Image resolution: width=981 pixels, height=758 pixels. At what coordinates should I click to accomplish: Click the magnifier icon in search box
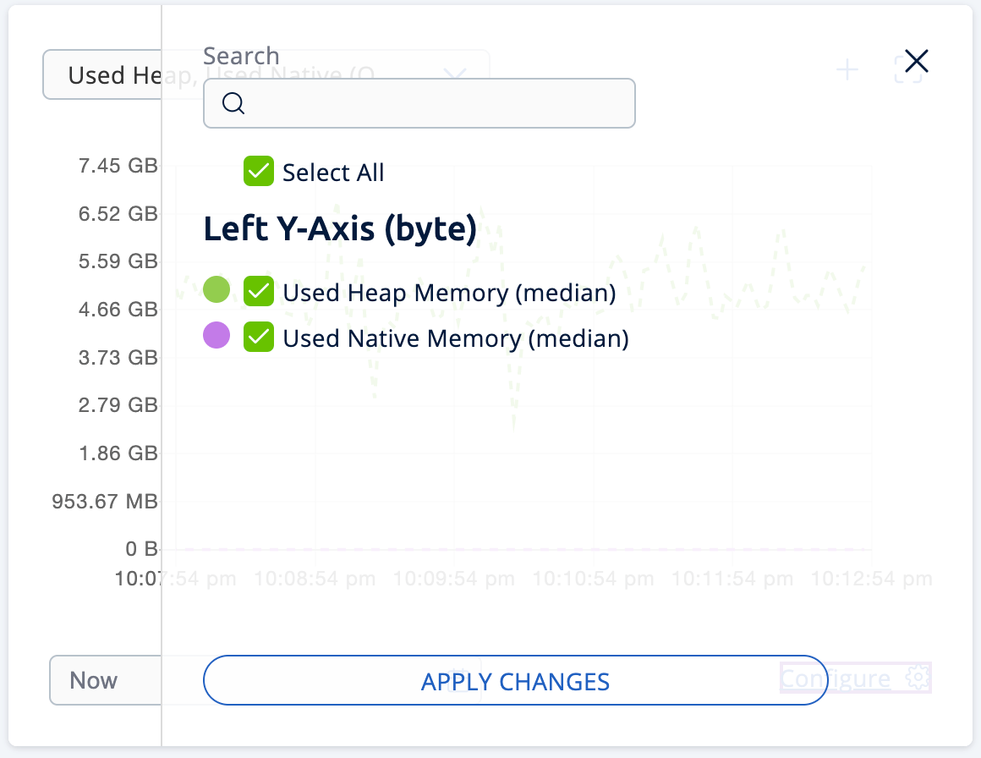click(x=233, y=103)
